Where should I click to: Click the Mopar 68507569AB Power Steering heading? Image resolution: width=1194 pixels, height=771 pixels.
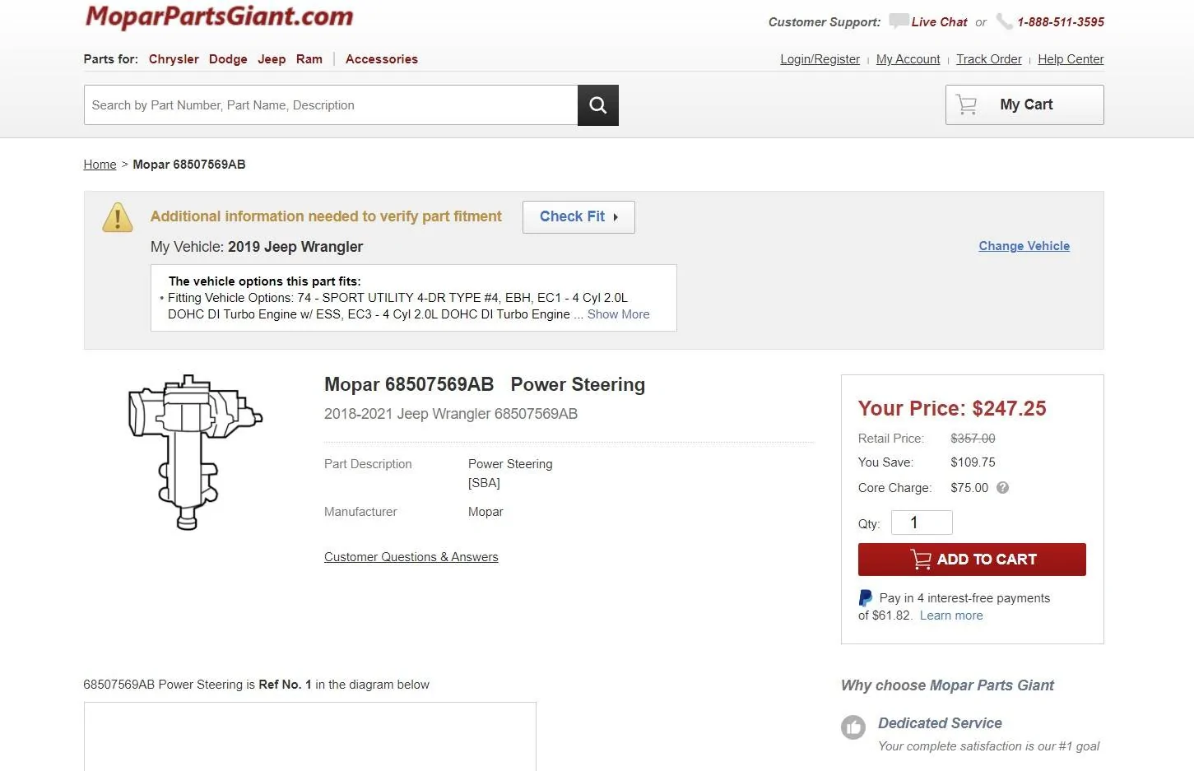[485, 384]
